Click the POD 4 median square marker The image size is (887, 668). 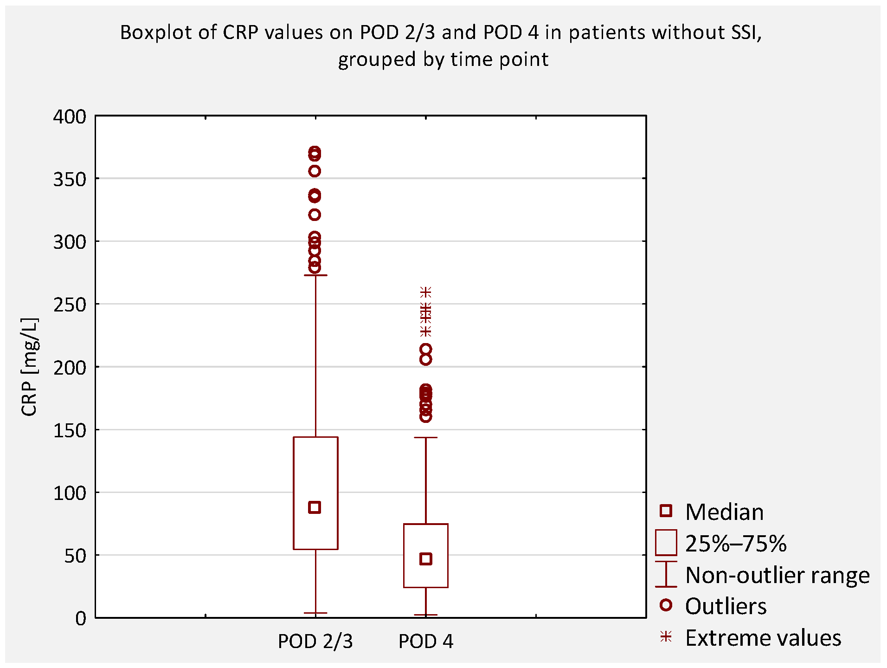tap(425, 558)
